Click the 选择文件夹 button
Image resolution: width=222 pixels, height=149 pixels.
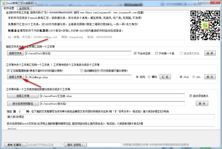coord(15,53)
